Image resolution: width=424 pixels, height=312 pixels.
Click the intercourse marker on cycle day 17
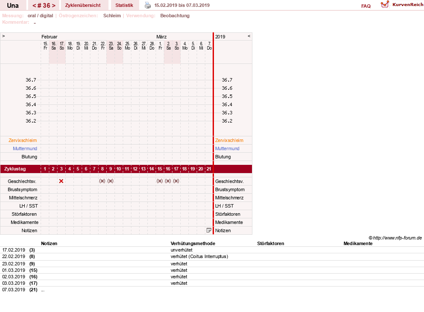[176, 181]
